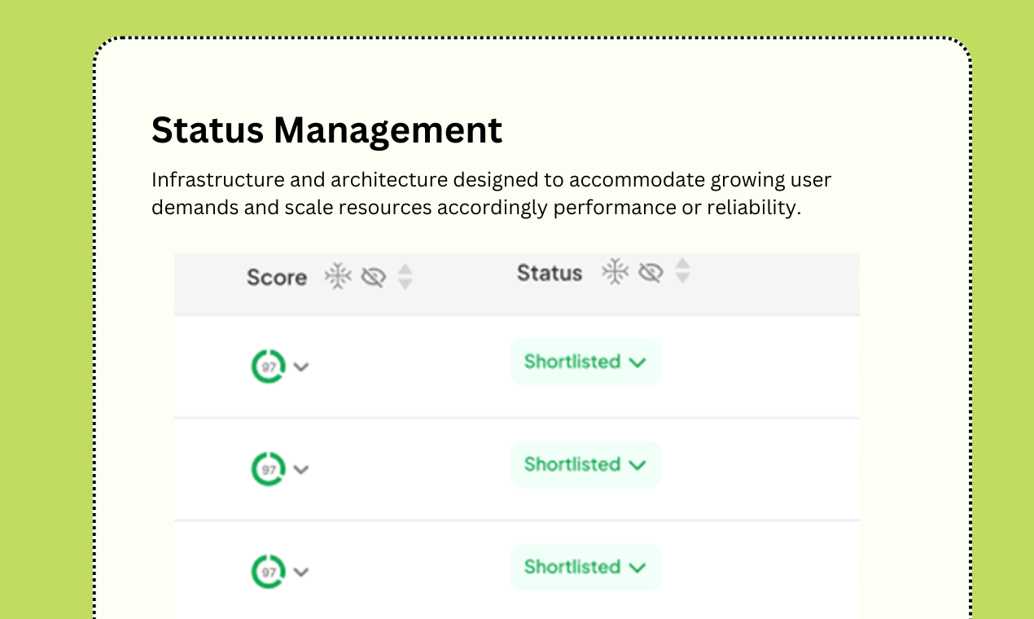1034x619 pixels.
Task: Sort the Score column using sort arrows
Action: (405, 278)
